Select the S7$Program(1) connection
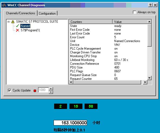Screen dimensions: 160x133 (x=30, y=30)
